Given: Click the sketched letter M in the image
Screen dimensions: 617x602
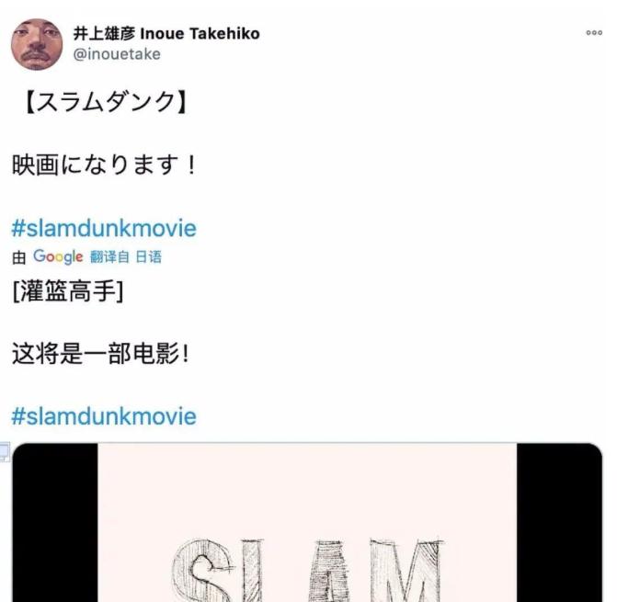Looking at the screenshot, I should pyautogui.click(x=406, y=571).
